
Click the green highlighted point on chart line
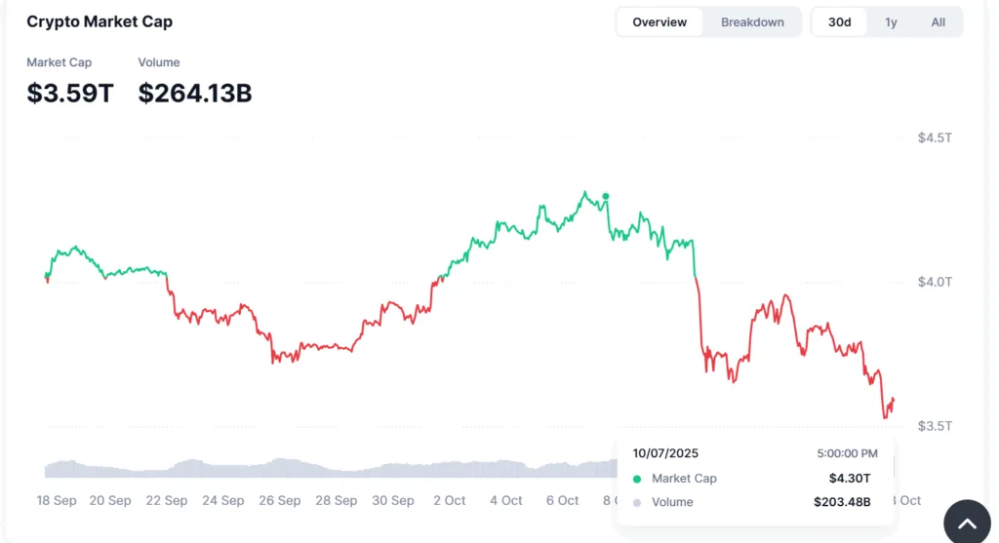606,196
